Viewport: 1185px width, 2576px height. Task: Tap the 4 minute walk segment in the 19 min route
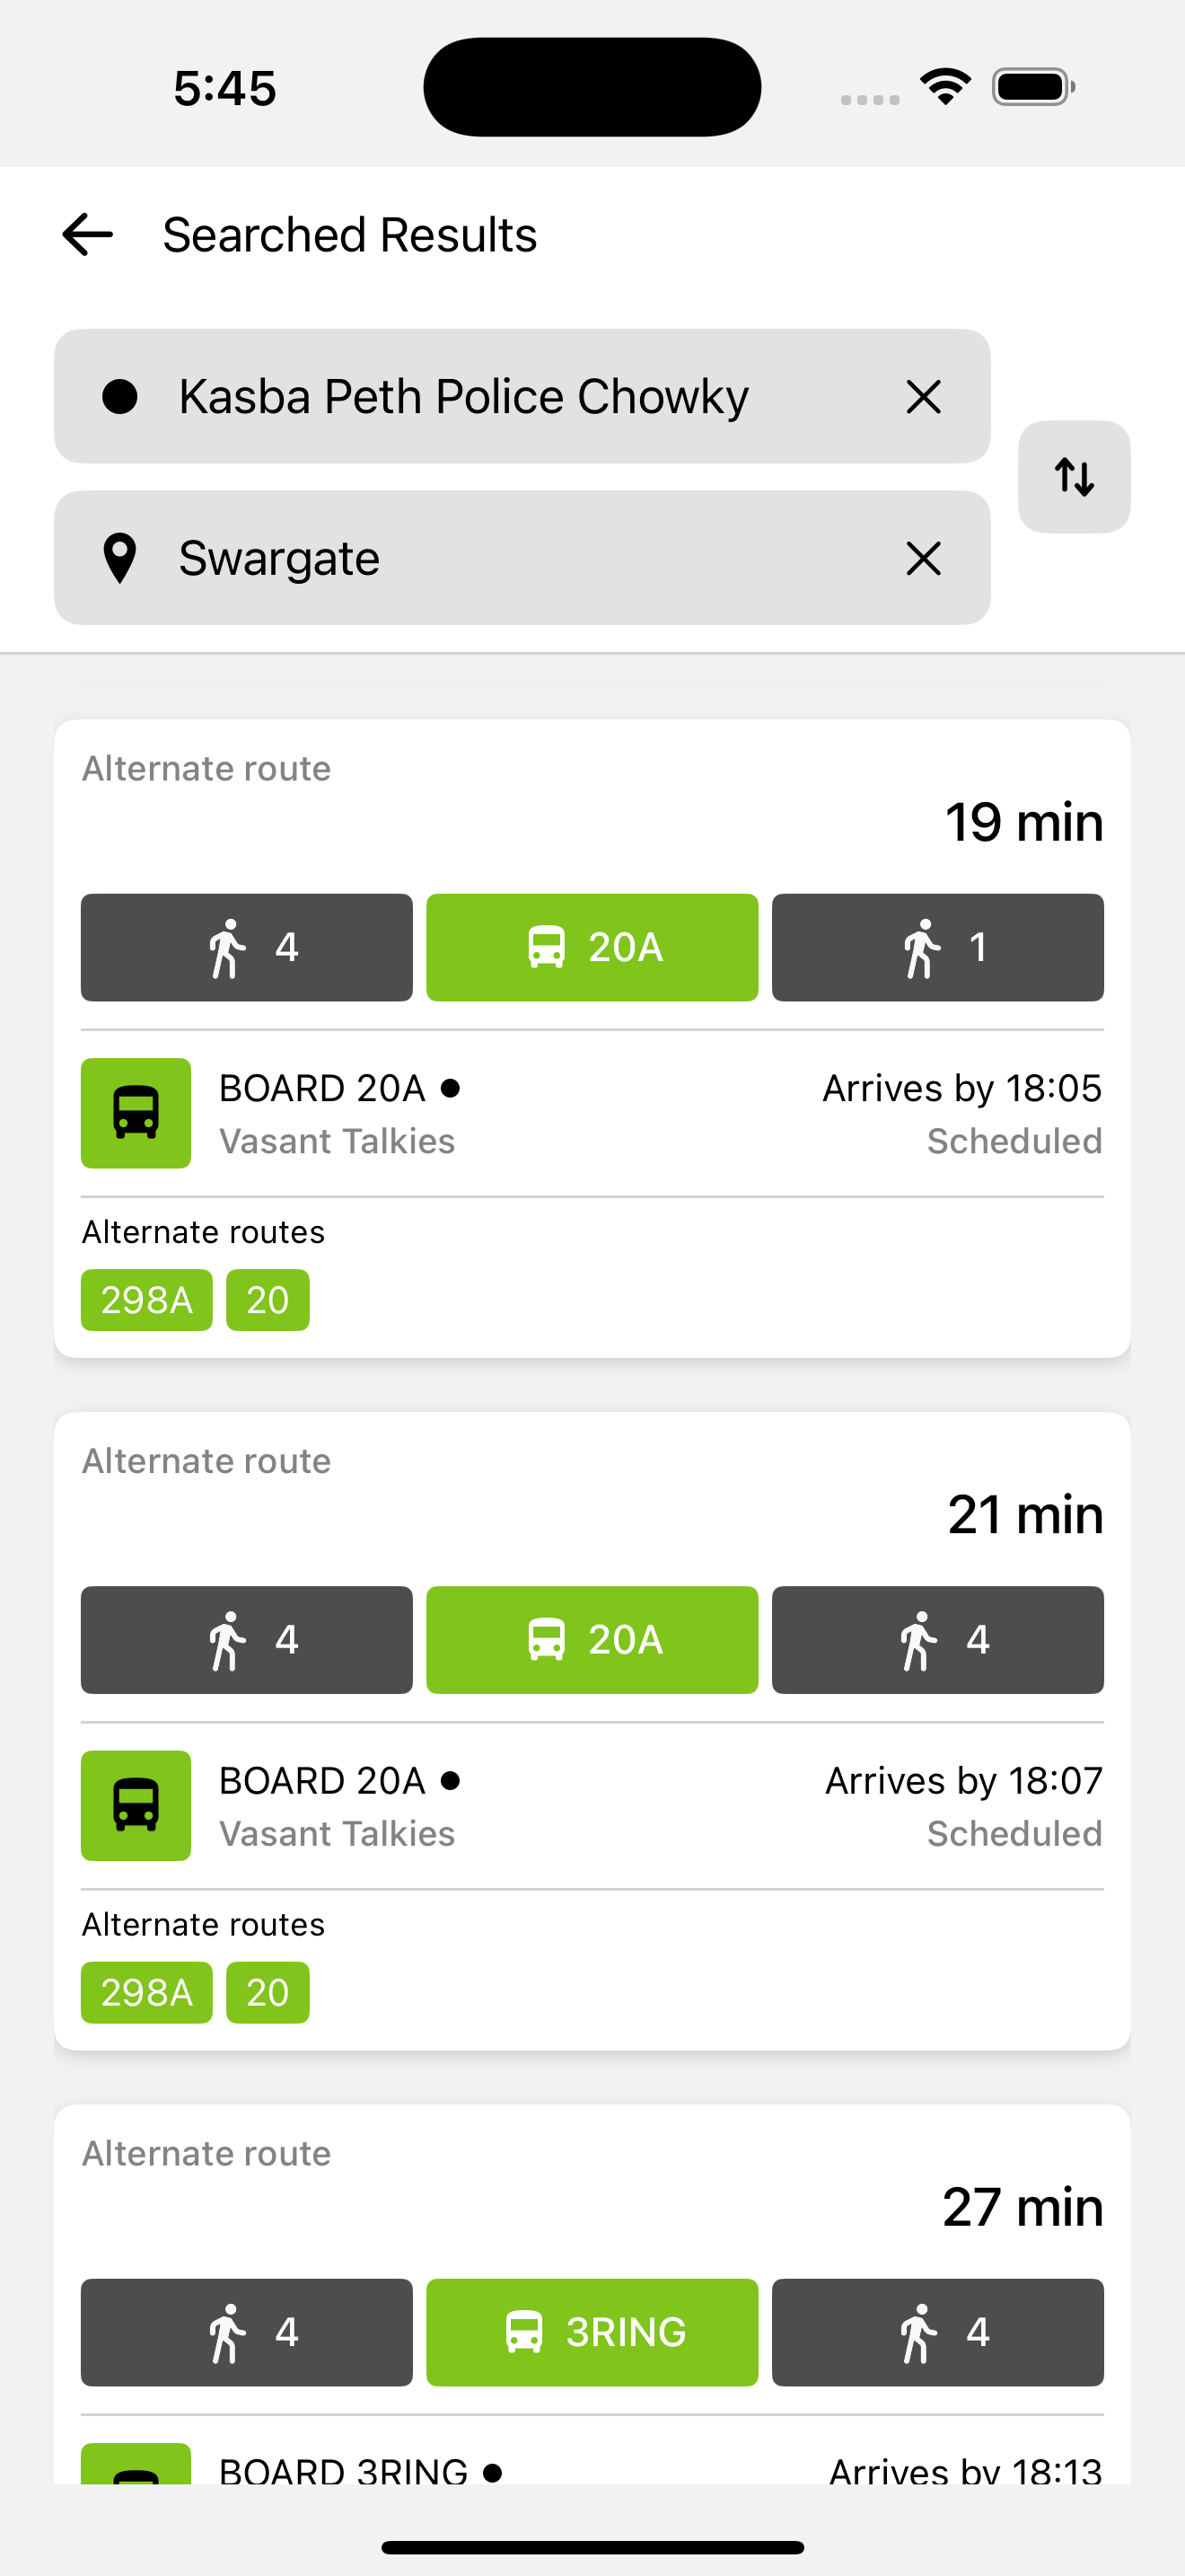(x=247, y=947)
